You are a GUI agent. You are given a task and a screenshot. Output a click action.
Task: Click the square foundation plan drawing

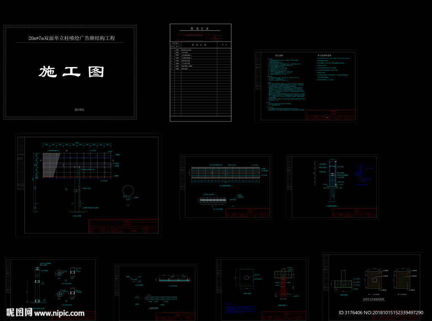(x=246, y=278)
